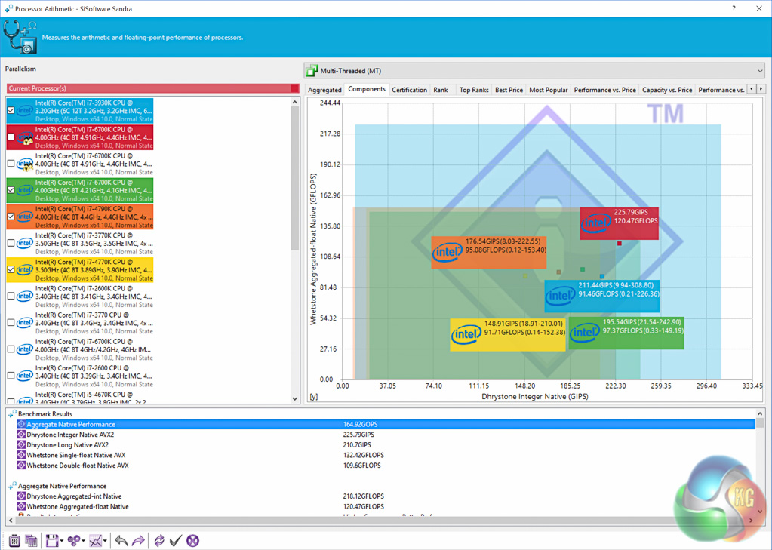Uncheck the i7-3930K processor checkbox
772x550 pixels.
pos(11,111)
